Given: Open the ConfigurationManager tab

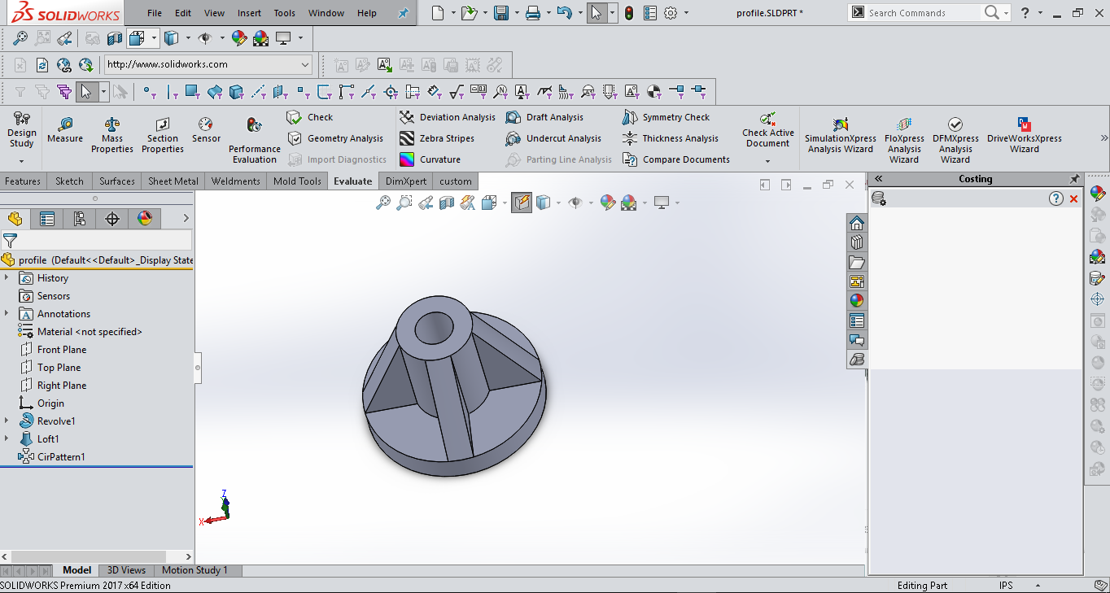Looking at the screenshot, I should tap(80, 218).
